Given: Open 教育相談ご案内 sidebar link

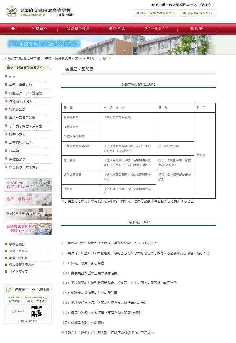Looking at the screenshot, I should (x=21, y=143).
